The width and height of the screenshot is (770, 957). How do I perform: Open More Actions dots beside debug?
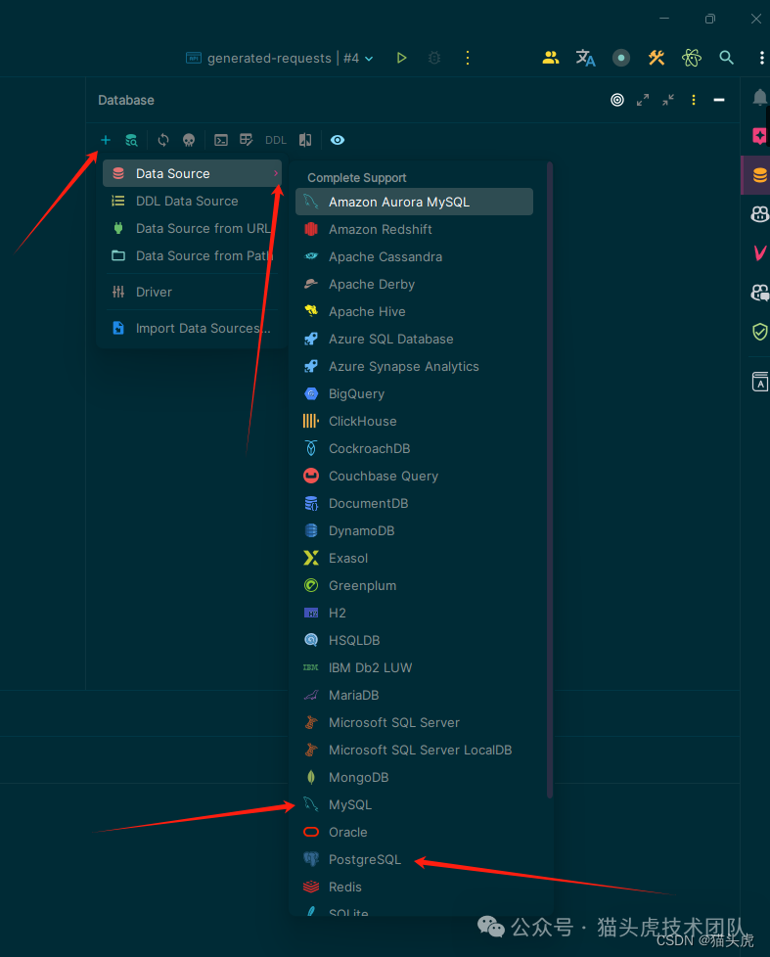468,58
